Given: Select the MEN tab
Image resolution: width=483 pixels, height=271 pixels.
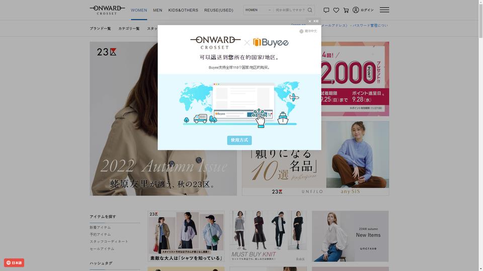Looking at the screenshot, I should pos(157,10).
